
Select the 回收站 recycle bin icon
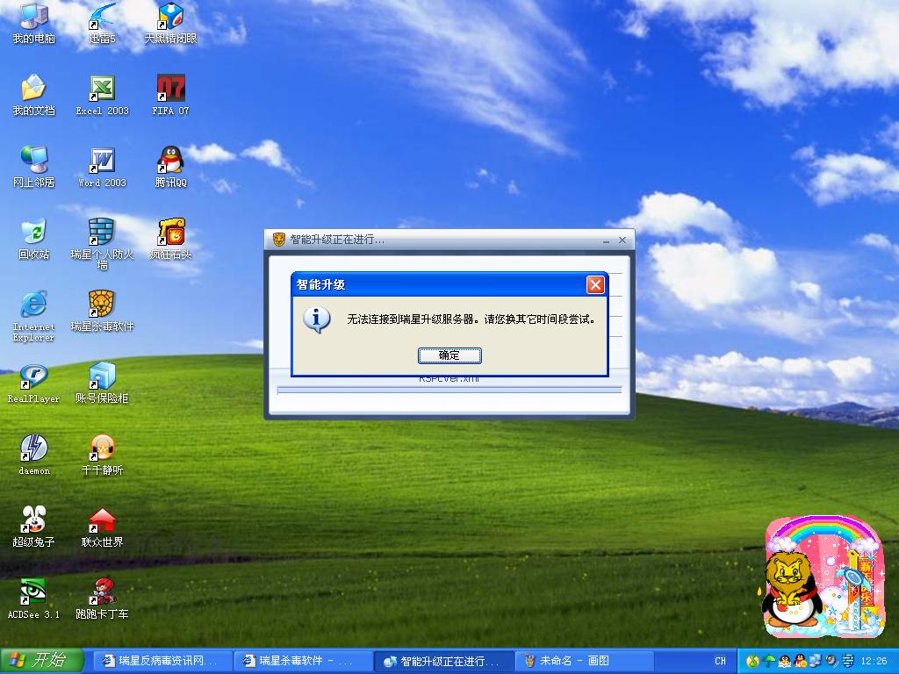(34, 240)
